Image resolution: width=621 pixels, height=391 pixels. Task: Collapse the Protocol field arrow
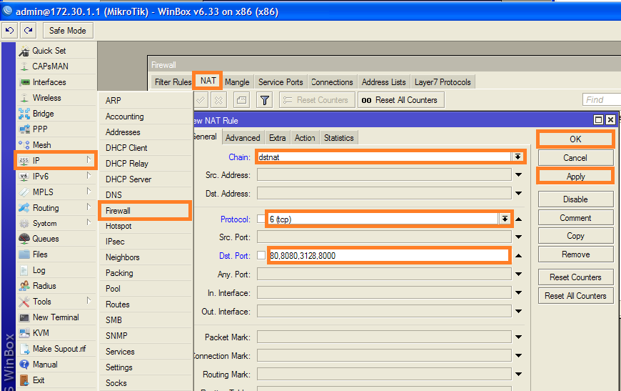518,219
